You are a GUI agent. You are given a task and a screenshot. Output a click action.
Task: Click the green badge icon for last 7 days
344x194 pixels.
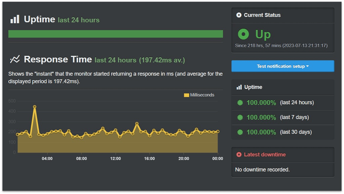click(240, 117)
